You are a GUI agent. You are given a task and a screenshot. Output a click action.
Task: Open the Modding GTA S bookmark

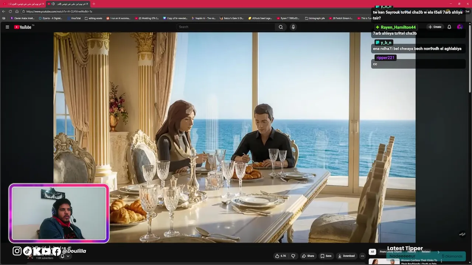coord(147,18)
